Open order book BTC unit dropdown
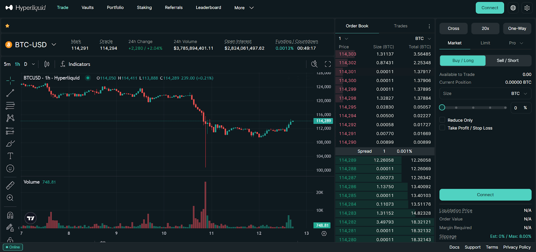 [423, 39]
